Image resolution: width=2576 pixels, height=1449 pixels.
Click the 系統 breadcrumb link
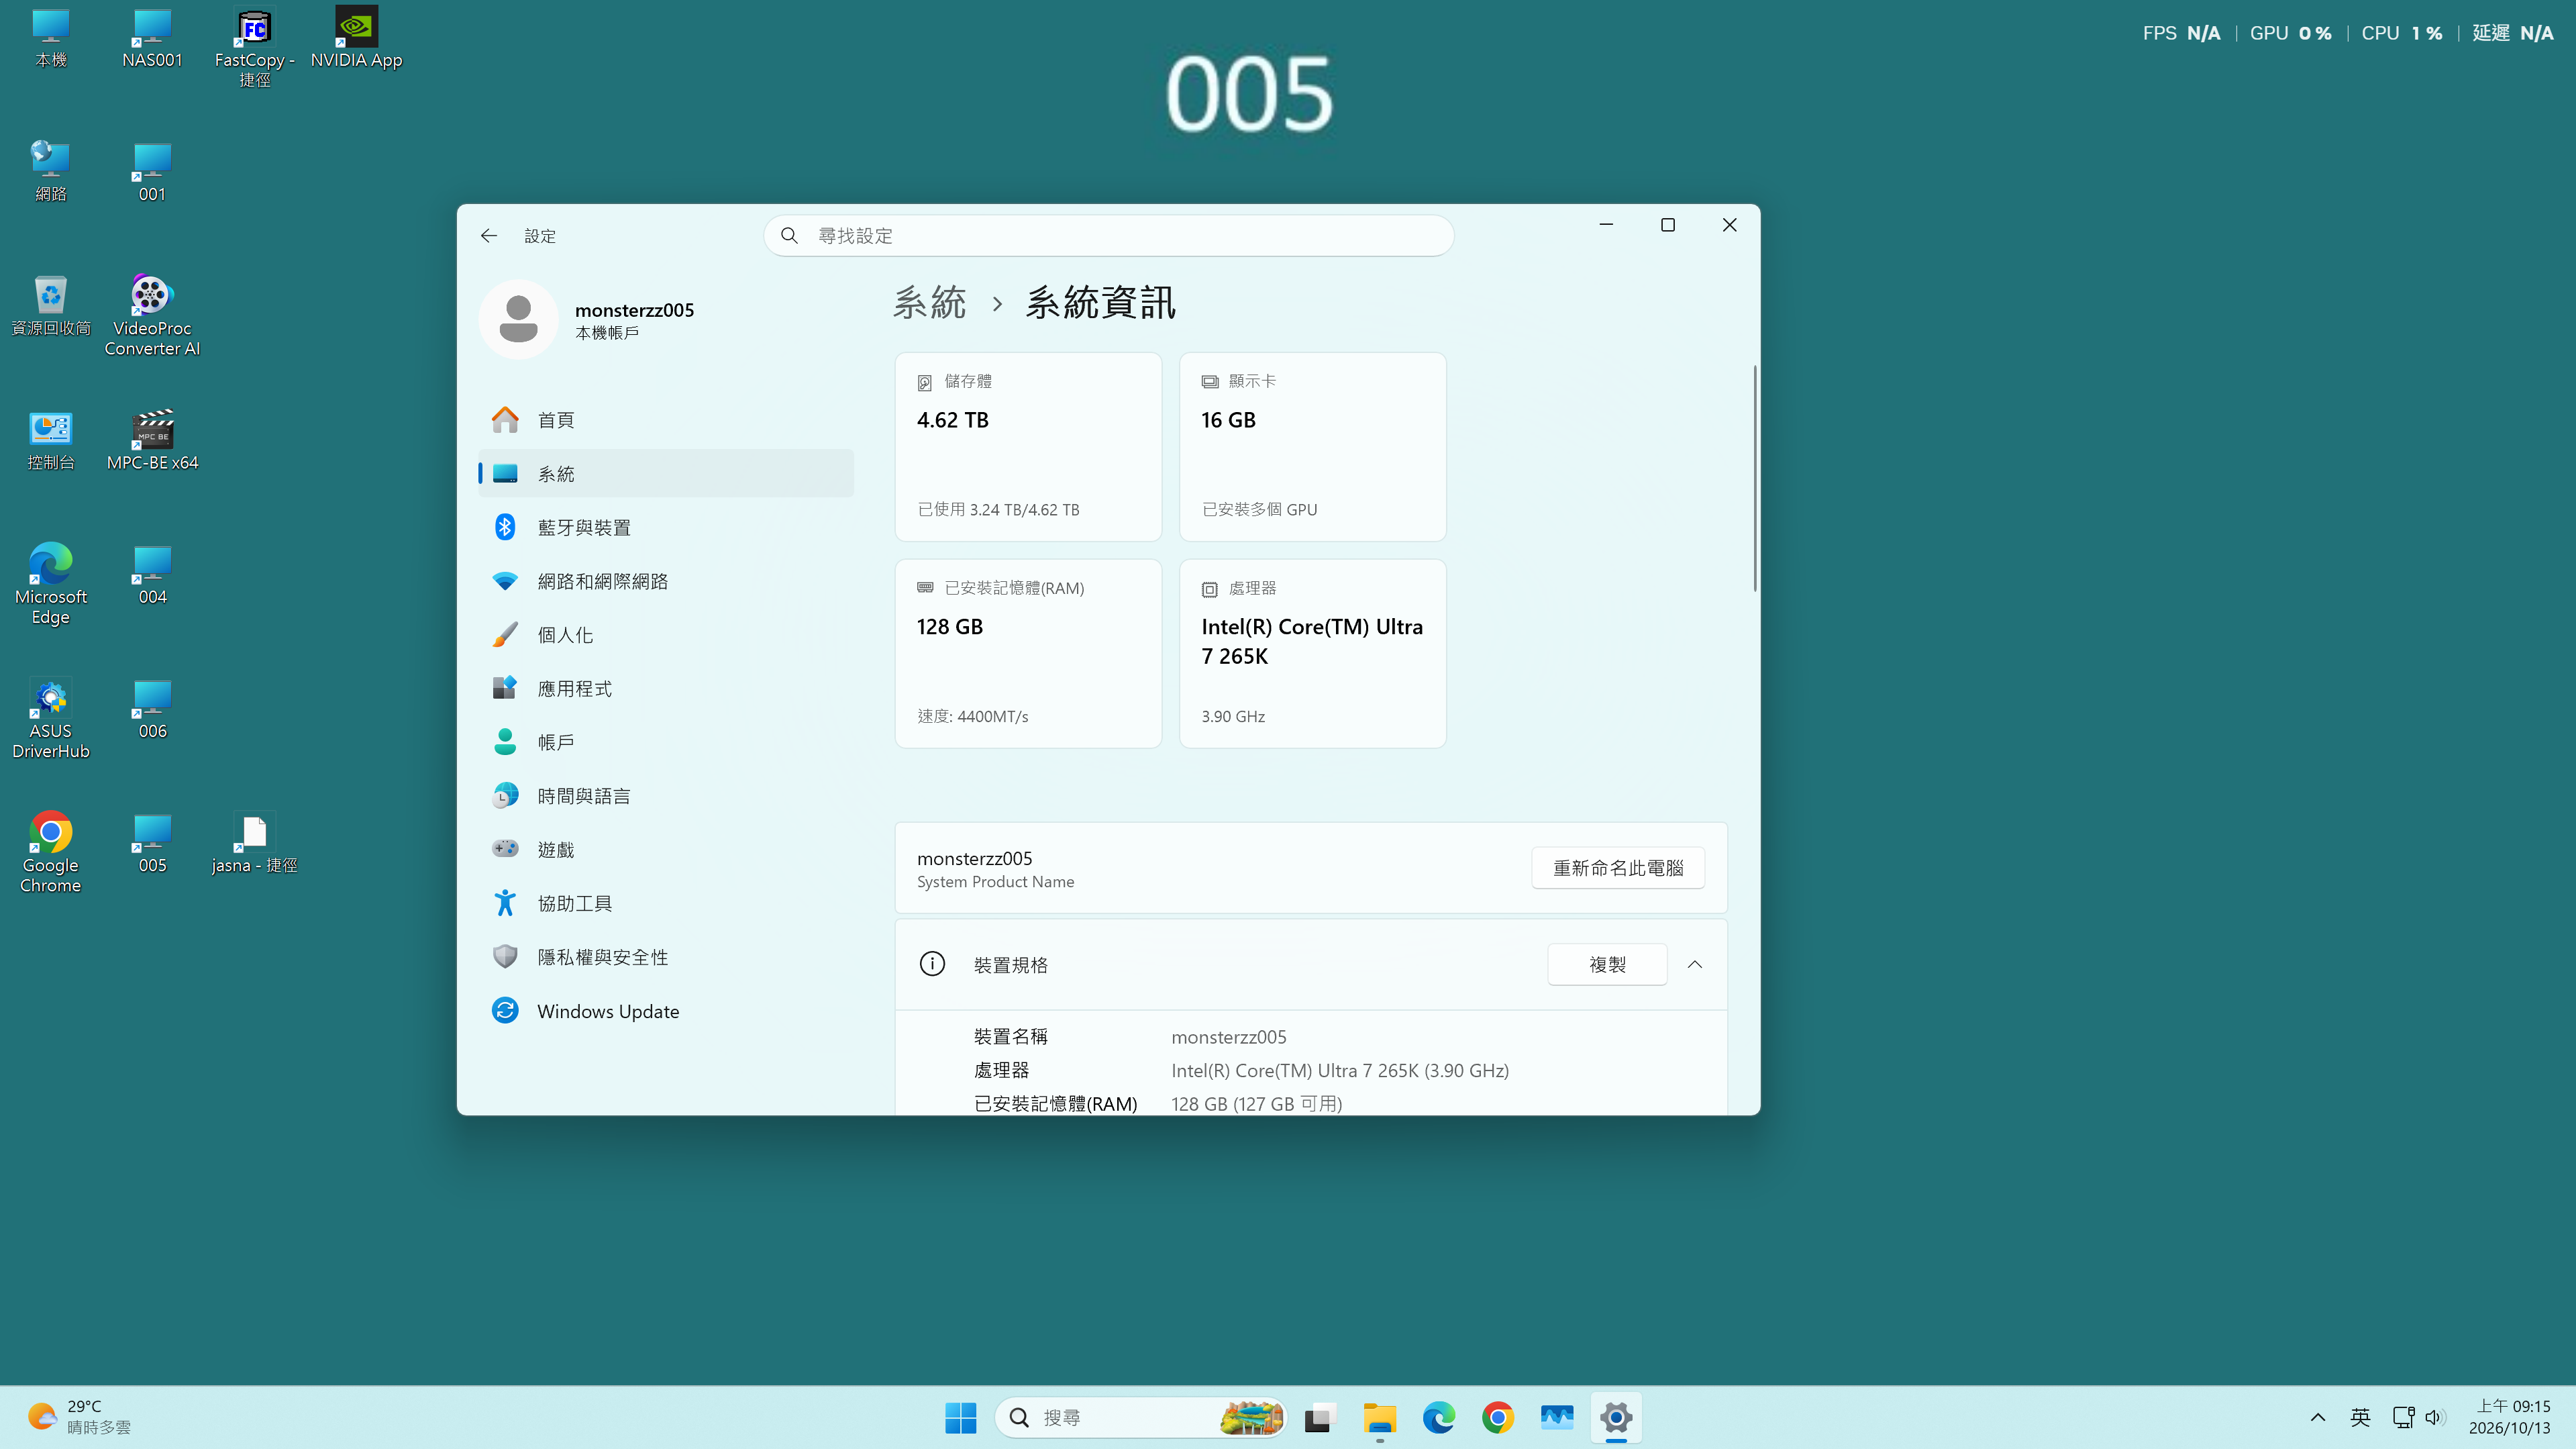click(930, 302)
